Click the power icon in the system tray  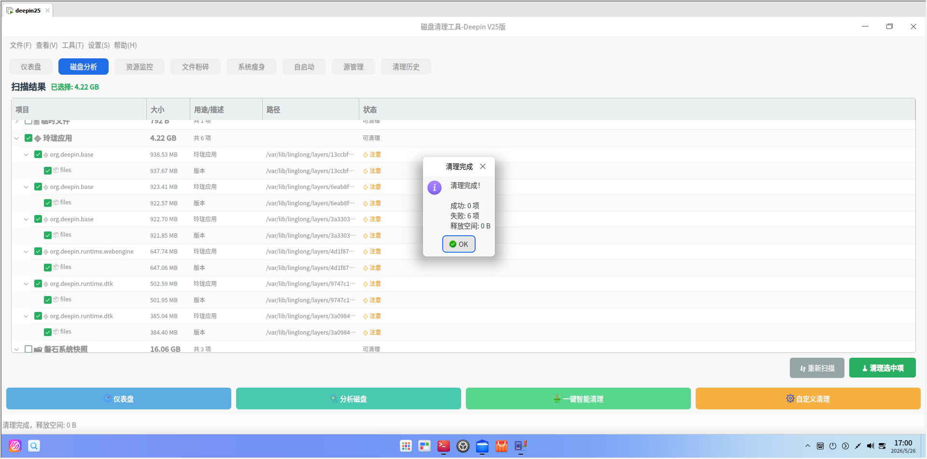833,446
